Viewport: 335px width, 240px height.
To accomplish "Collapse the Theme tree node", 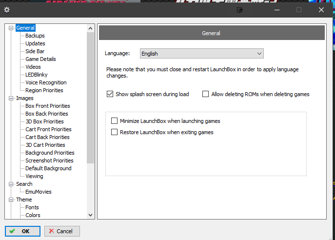I will click(11, 200).
